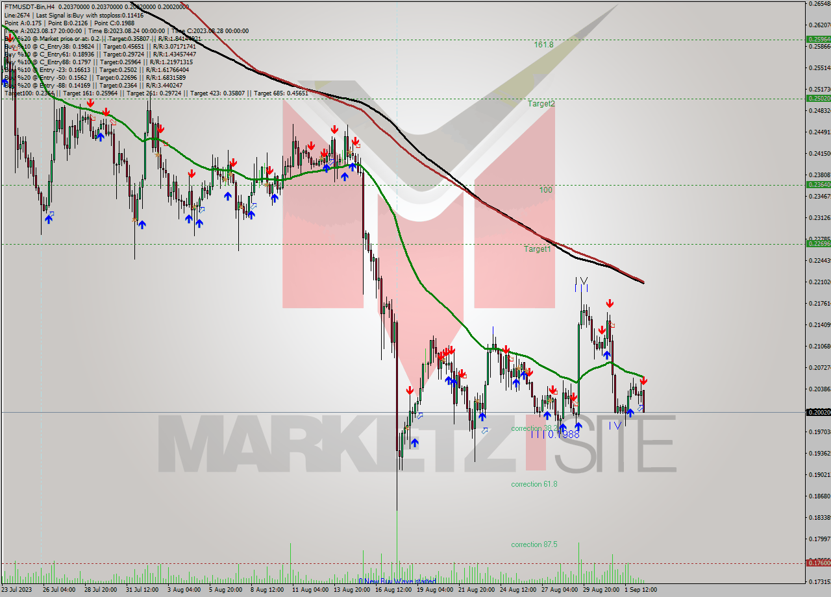This screenshot has width=831, height=597.
Task: Click the green 0.23640 price tag
Action: [817, 184]
